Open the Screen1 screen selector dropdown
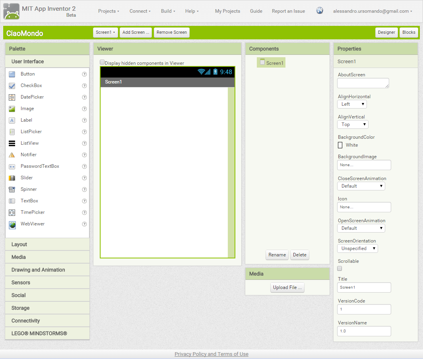The image size is (423, 359). click(x=105, y=32)
